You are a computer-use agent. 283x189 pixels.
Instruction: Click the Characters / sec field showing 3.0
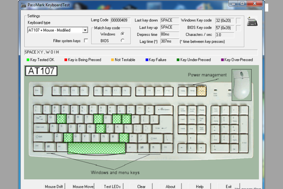point(225,35)
